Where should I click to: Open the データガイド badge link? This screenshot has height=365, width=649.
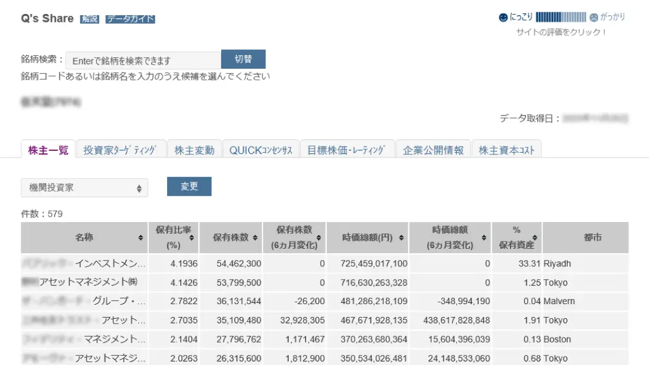[x=130, y=19]
